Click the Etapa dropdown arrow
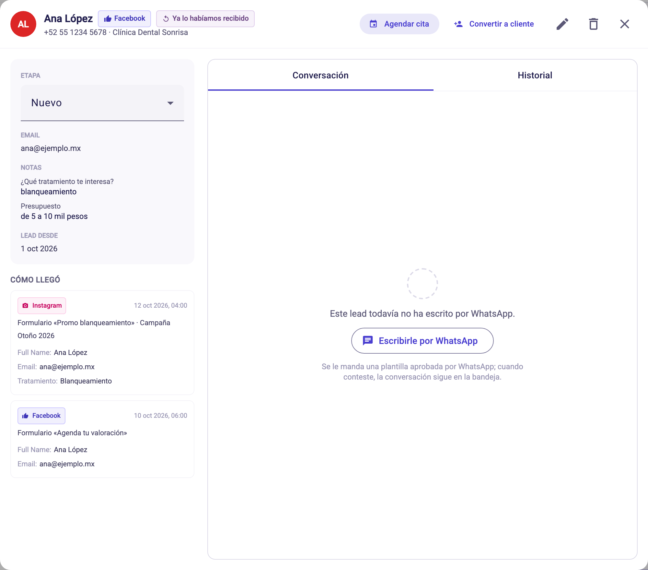Image resolution: width=648 pixels, height=570 pixels. [x=170, y=103]
